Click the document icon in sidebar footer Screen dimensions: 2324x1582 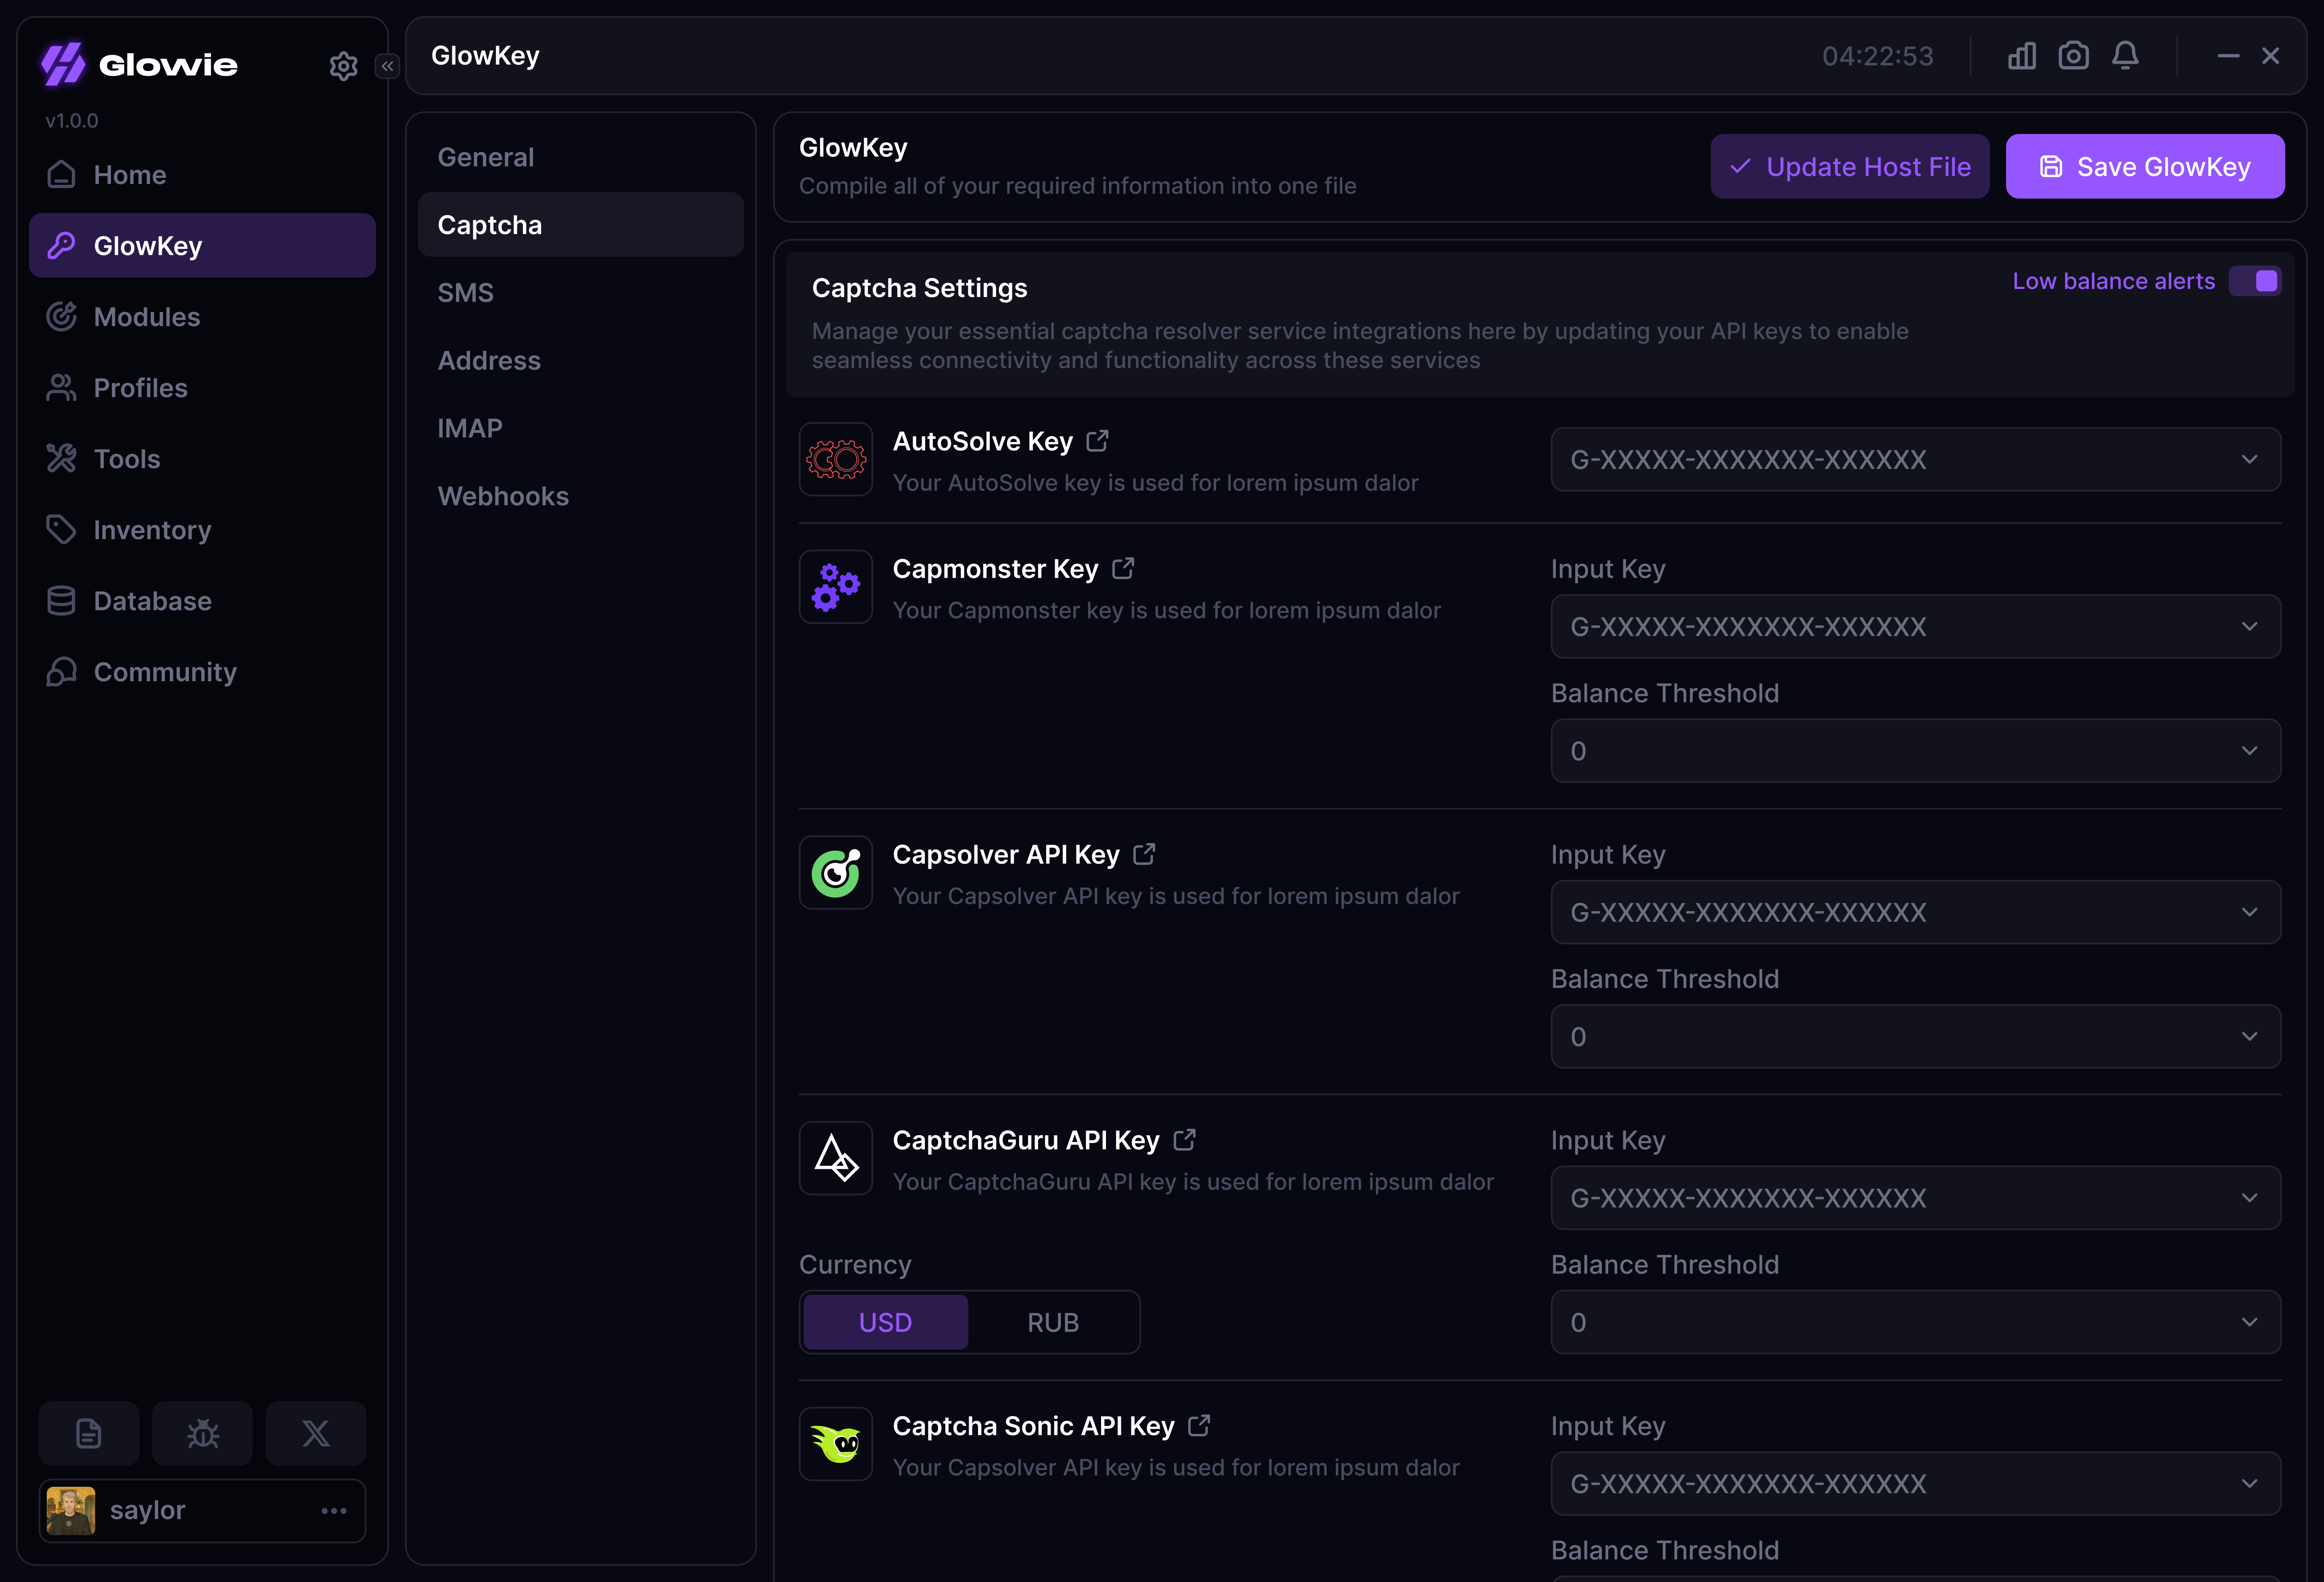pos(89,1433)
